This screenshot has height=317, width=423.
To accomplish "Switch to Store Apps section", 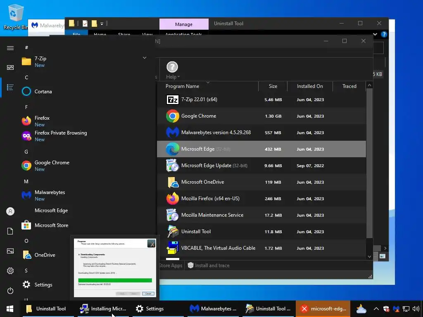I will click(x=171, y=265).
